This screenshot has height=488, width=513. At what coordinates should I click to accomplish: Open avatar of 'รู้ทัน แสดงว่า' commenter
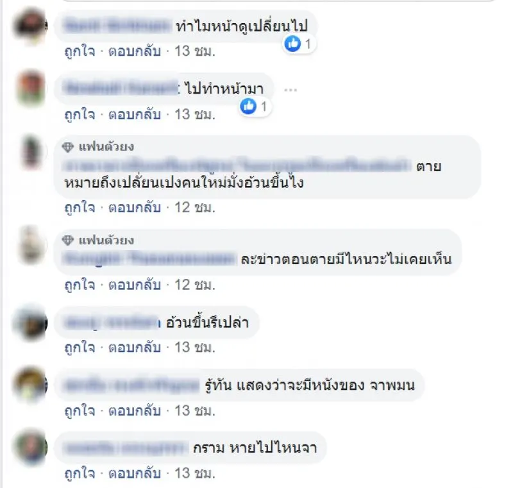coord(30,385)
